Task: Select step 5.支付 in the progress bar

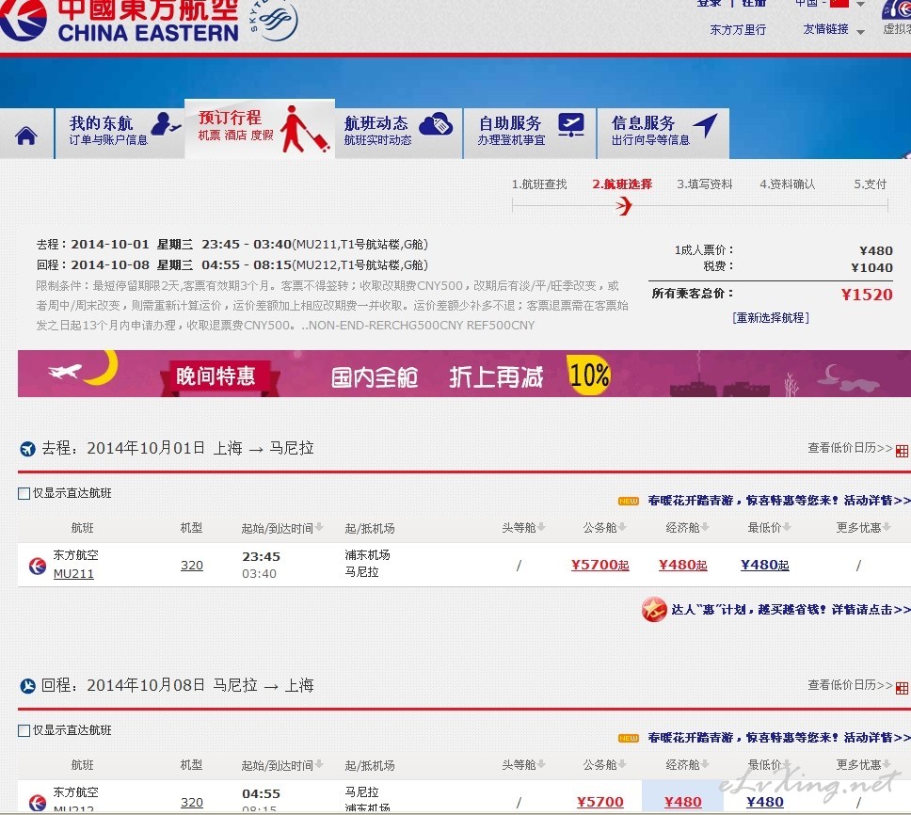Action: pyautogui.click(x=870, y=184)
